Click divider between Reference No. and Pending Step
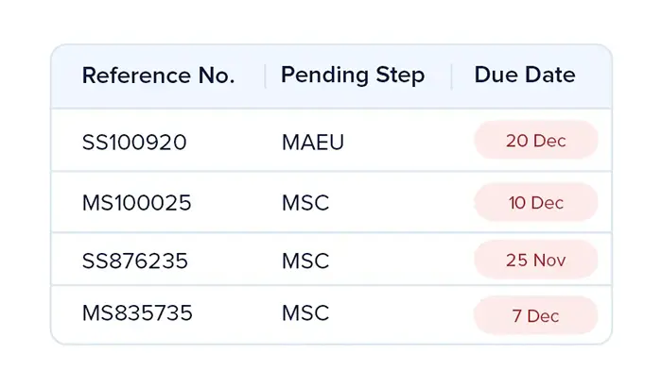The height and width of the screenshot is (388, 662). (x=265, y=76)
